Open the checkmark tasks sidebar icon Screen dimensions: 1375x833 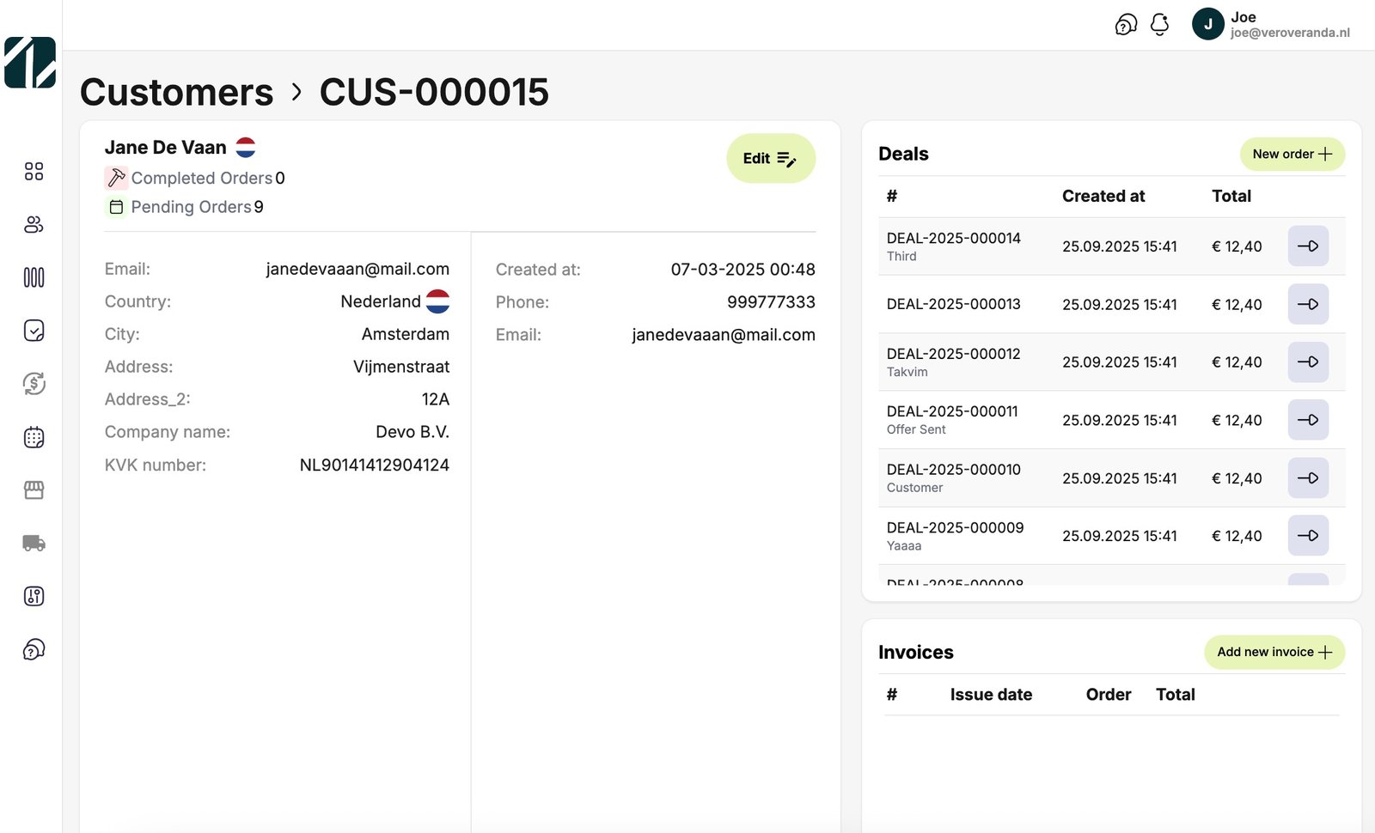[x=34, y=331]
